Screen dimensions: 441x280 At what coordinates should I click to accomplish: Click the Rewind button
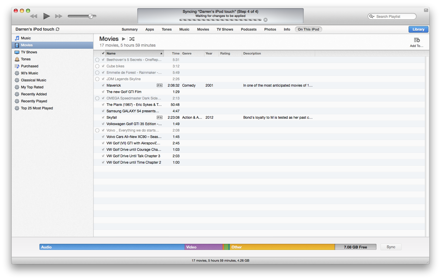click(34, 16)
